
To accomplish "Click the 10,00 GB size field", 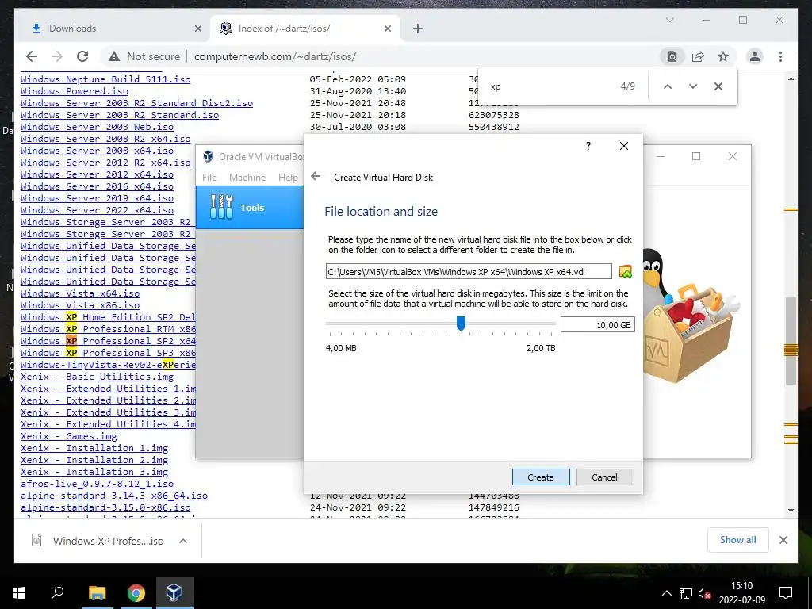I will point(598,324).
